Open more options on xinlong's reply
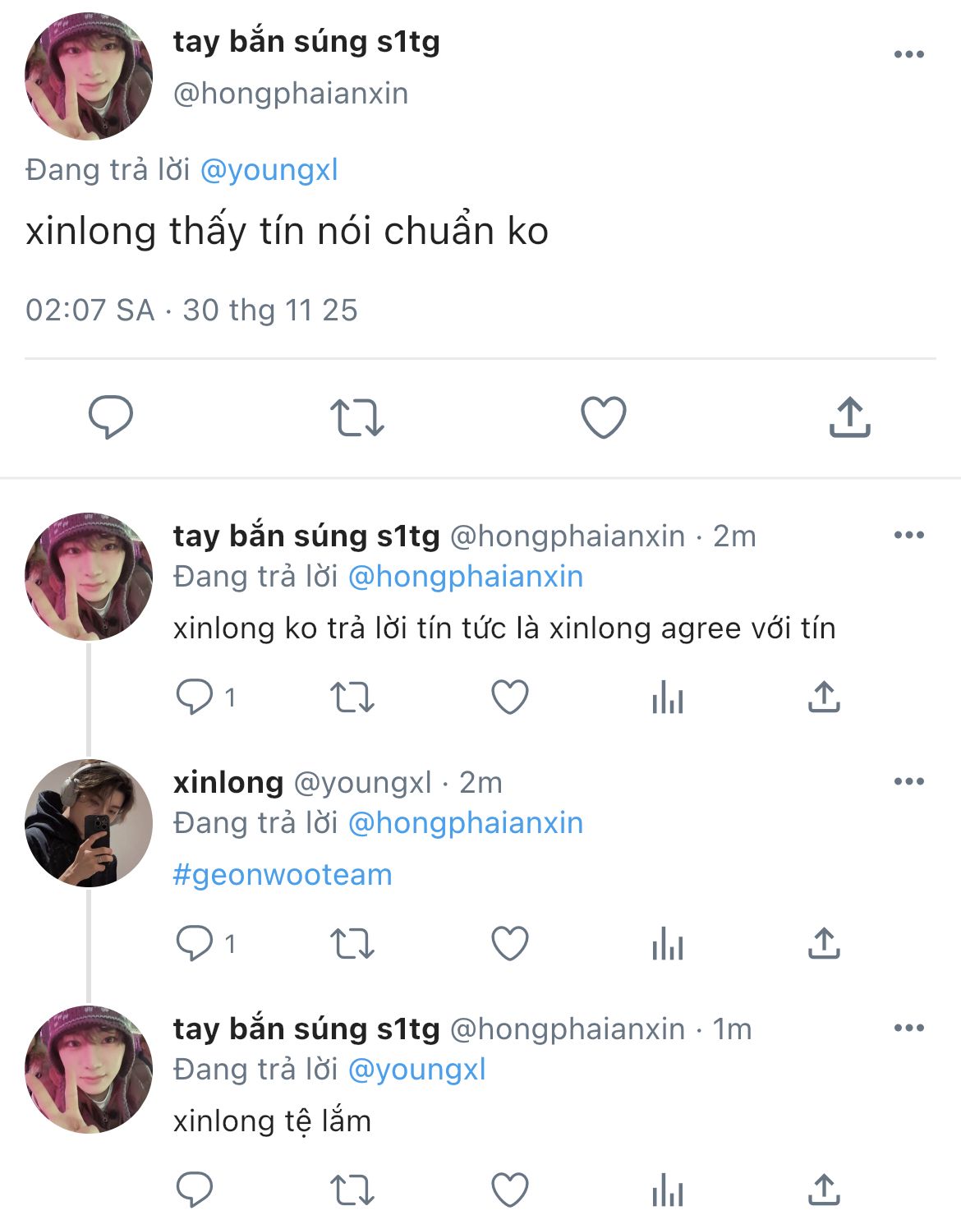Image resolution: width=961 pixels, height=1229 pixels. pos(908,781)
